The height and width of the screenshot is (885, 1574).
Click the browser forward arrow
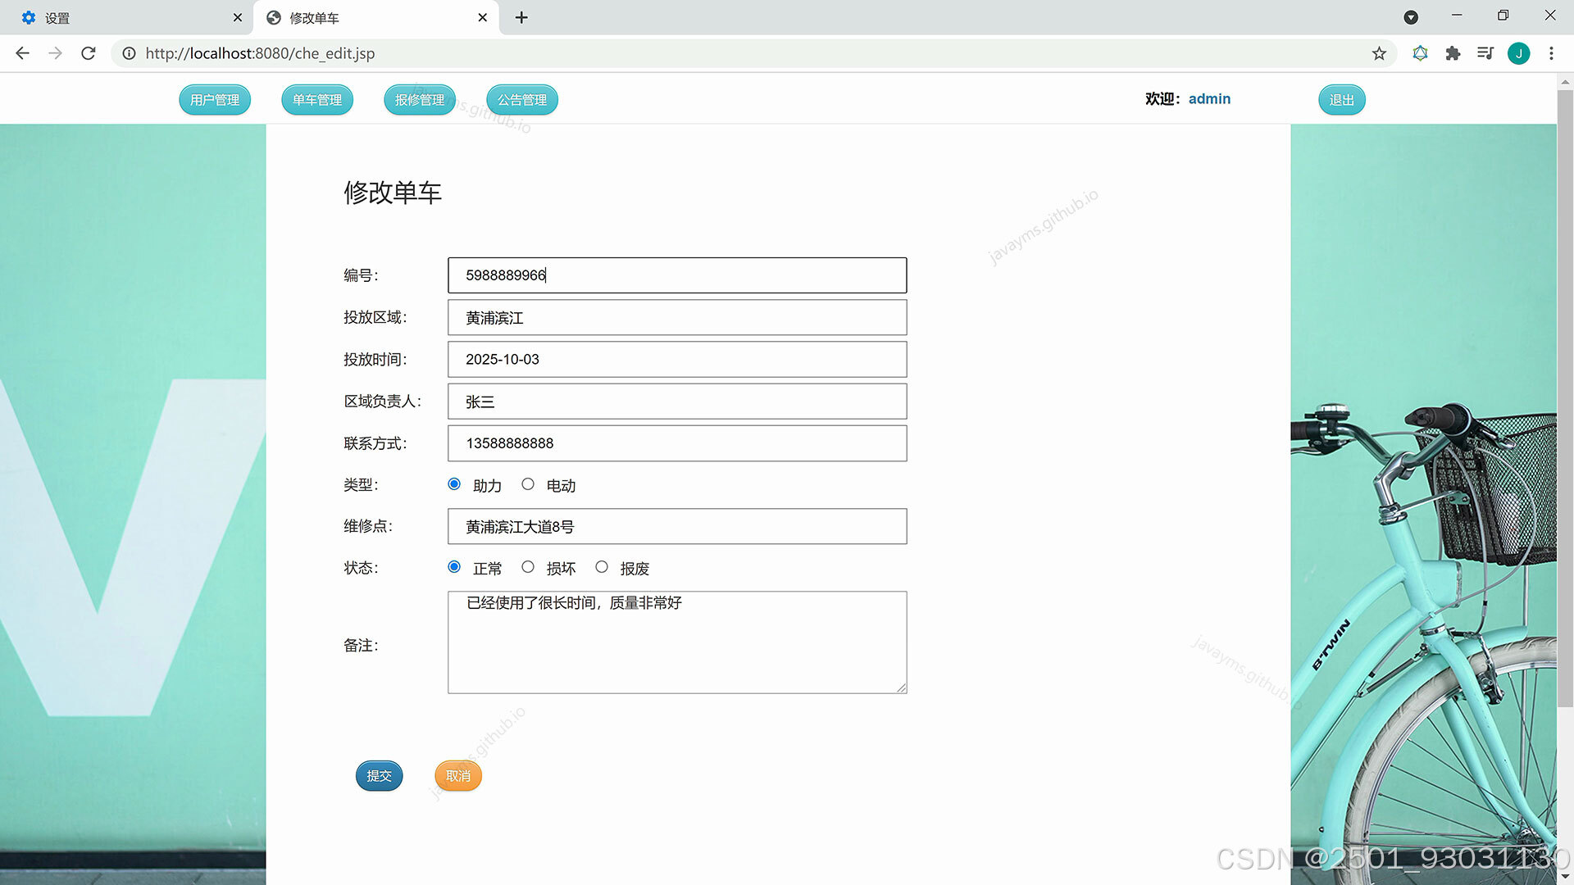(55, 53)
